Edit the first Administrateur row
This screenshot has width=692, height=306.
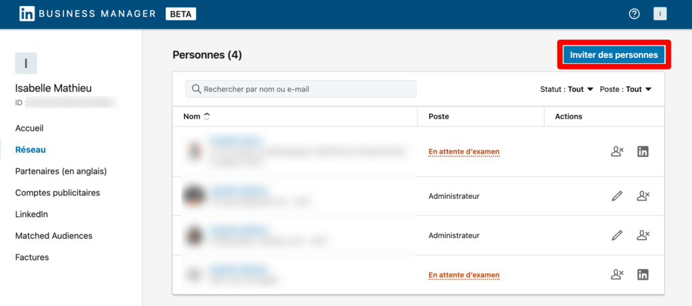point(616,196)
